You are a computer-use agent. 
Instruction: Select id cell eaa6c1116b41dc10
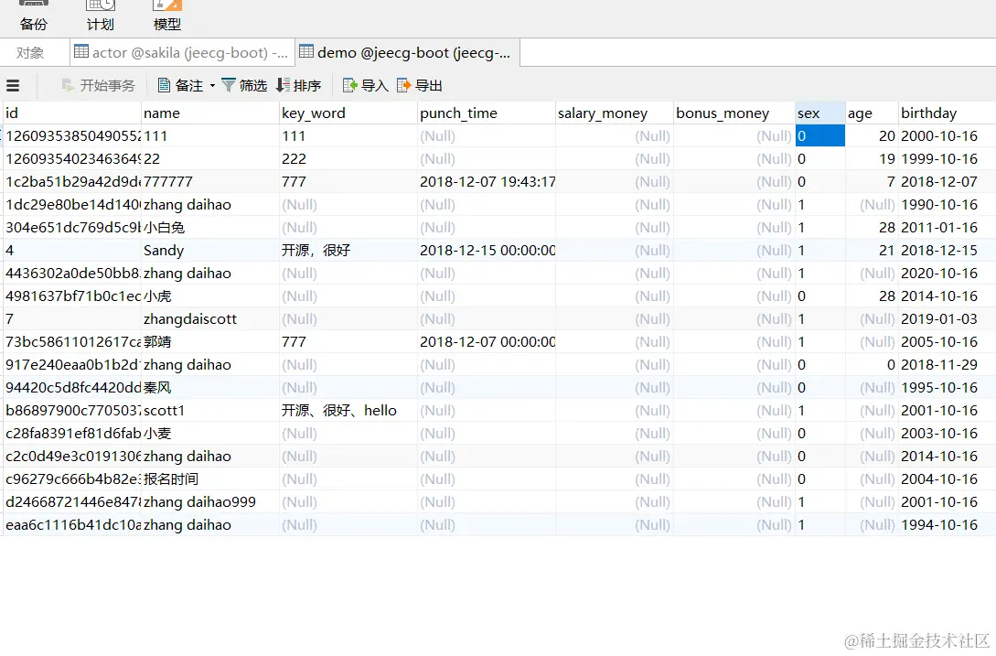tap(71, 525)
